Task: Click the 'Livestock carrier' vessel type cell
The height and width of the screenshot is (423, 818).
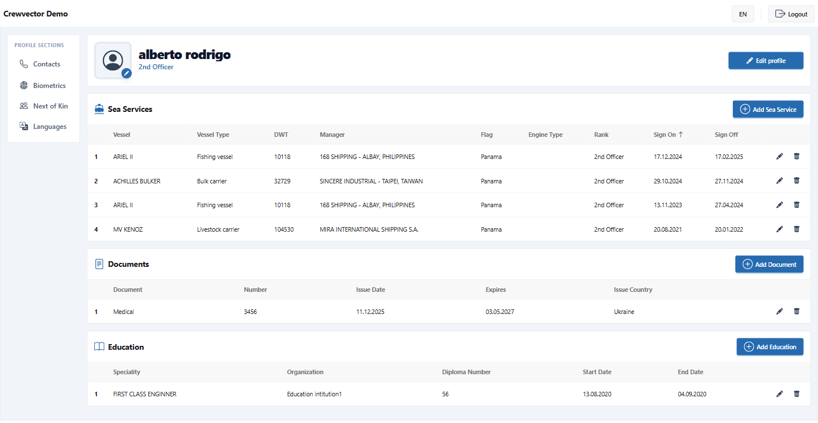Action: tap(218, 229)
